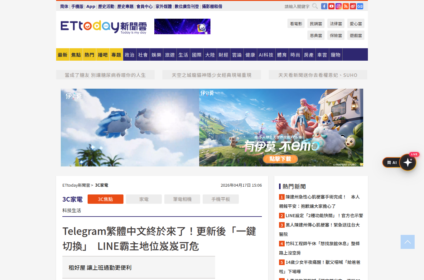Open the 時尚 navigation item
This screenshot has width=424, height=280.
(x=295, y=55)
